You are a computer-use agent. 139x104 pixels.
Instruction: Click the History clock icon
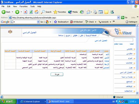82,12
